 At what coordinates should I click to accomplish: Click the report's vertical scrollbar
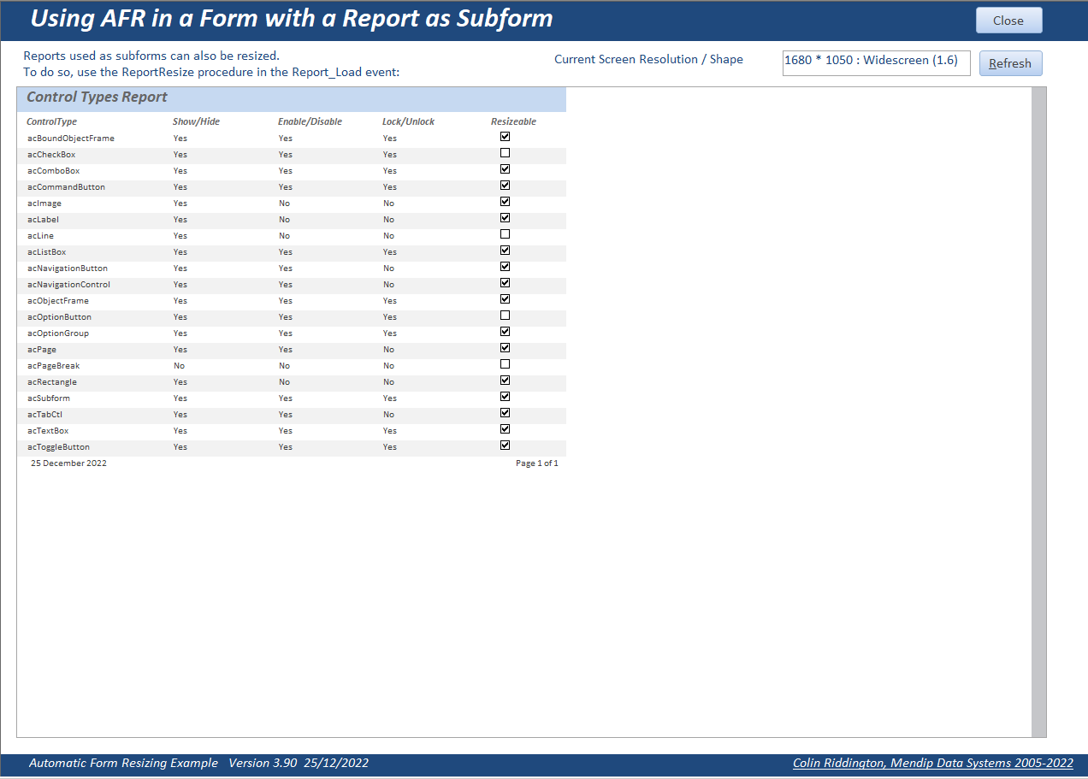coord(1038,411)
